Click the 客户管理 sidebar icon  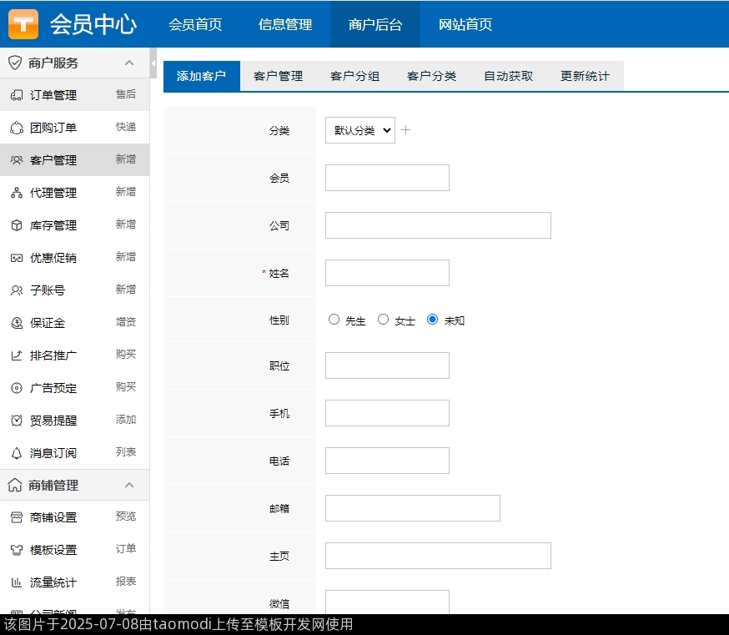pos(17,159)
